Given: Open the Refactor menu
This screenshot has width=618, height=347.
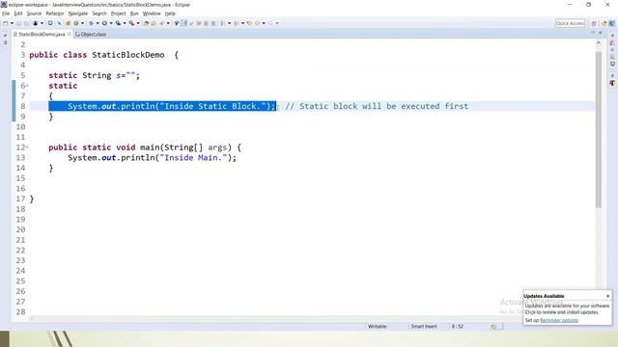Looking at the screenshot, I should tap(55, 13).
